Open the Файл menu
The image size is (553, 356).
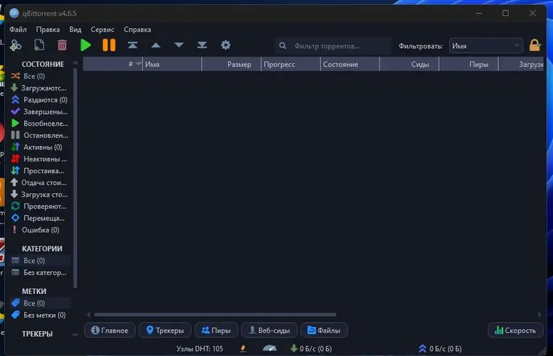[18, 30]
